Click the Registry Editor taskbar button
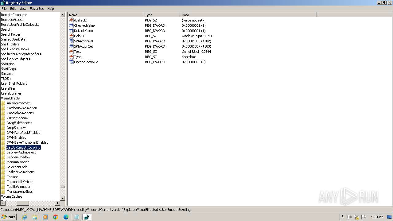Screen dimensions: 393x221 point(87,217)
